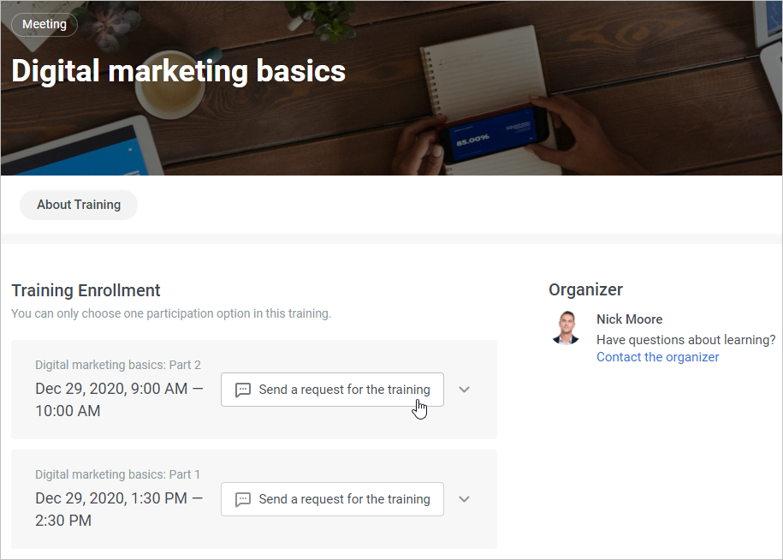Expand the Part 2 session details chevron
This screenshot has height=560, width=783.
(464, 390)
